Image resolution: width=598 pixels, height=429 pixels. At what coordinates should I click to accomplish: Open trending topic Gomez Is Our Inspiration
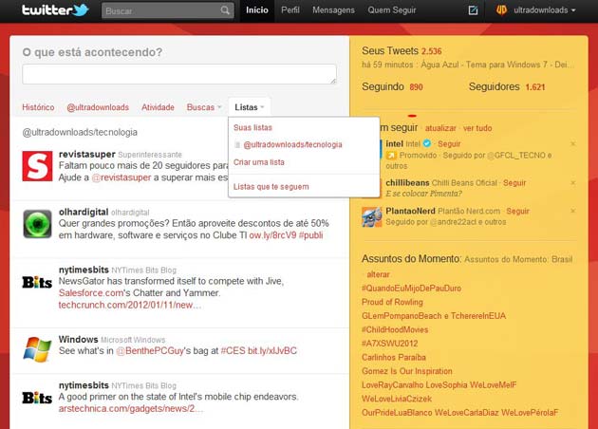(407, 371)
